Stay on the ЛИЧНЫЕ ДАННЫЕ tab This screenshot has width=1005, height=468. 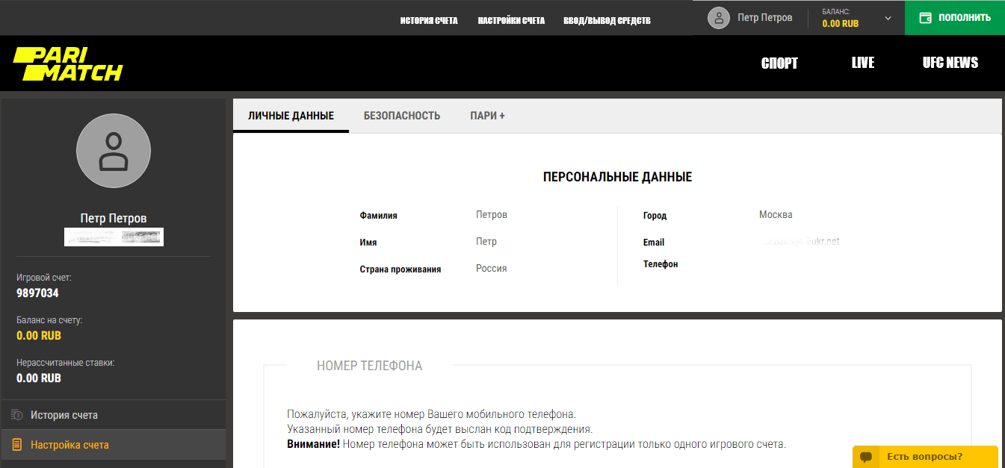coord(291,116)
